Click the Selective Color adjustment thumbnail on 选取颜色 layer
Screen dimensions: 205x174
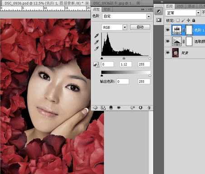coord(177,41)
